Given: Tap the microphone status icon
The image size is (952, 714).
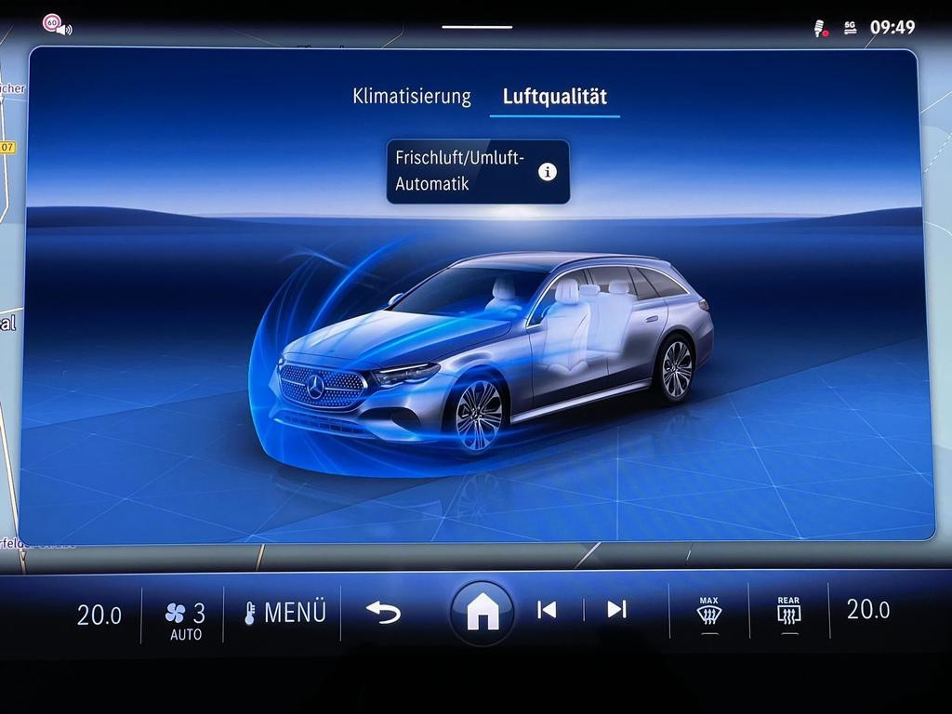Looking at the screenshot, I should 821,28.
